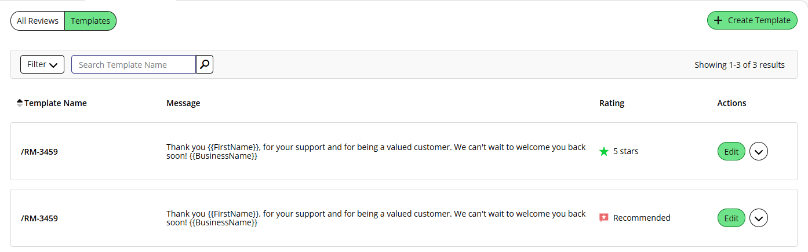Click the Message column header

[x=183, y=103]
